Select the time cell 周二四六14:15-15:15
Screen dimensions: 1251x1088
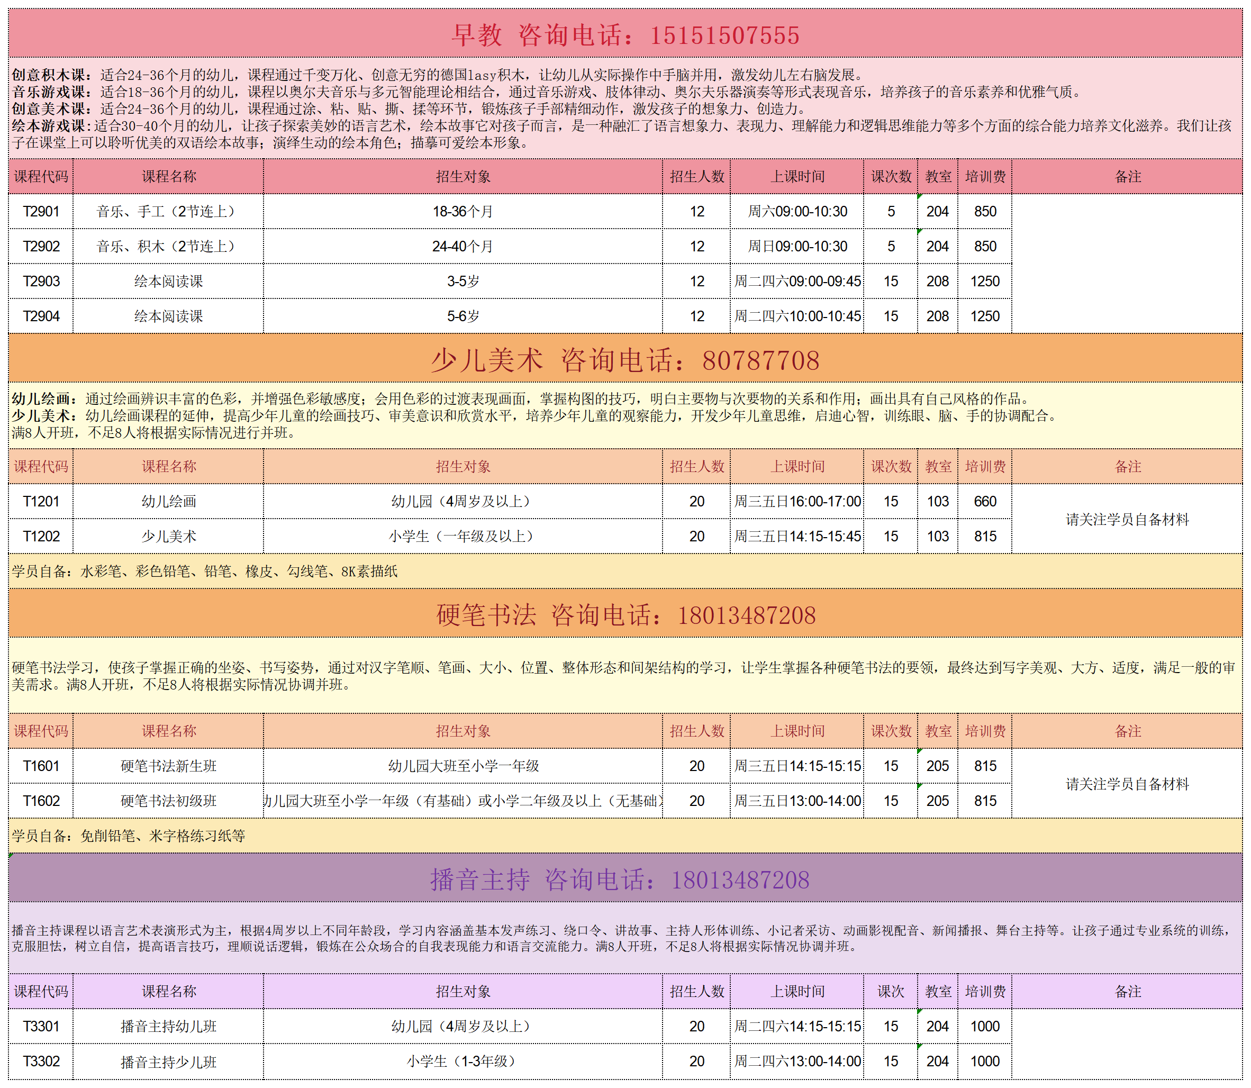click(x=797, y=1026)
